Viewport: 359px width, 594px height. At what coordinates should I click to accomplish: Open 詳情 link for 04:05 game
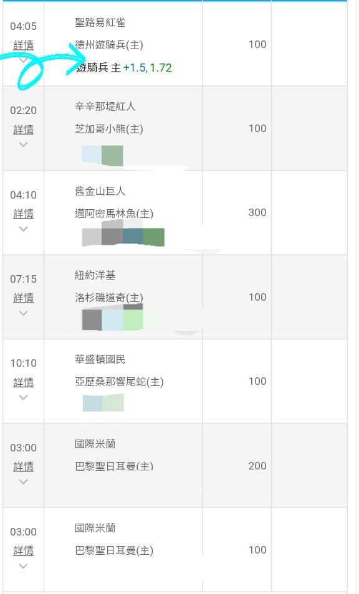coord(23,45)
